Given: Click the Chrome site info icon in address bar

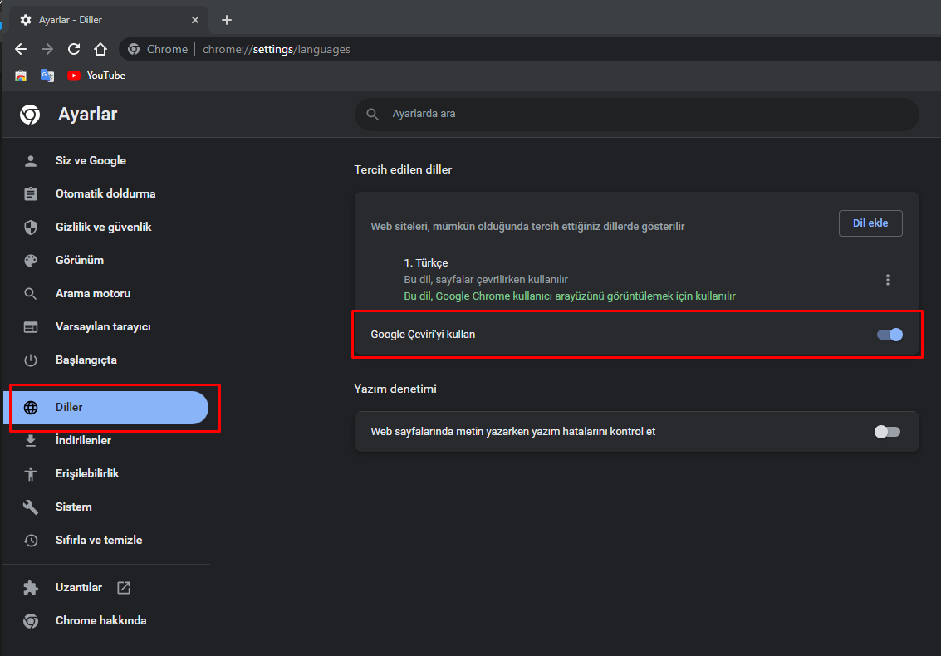Looking at the screenshot, I should point(134,49).
